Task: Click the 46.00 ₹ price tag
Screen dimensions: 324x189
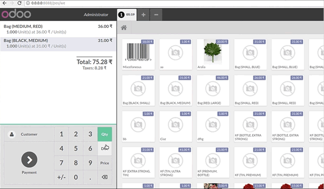Action: (x=222, y=78)
